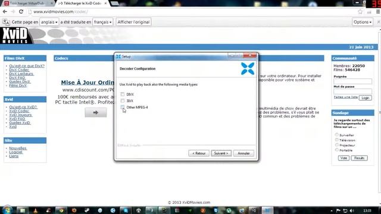Open the file explorer taskbar icon

tap(23, 210)
